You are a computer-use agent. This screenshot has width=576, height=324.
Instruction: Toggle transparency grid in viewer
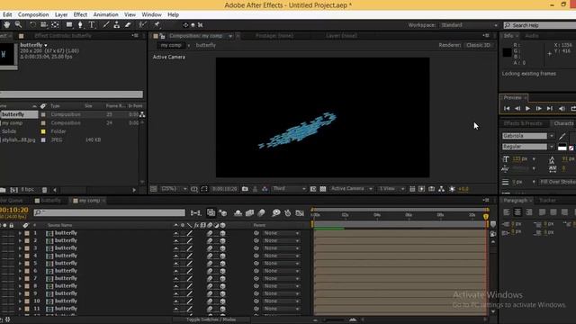click(323, 189)
